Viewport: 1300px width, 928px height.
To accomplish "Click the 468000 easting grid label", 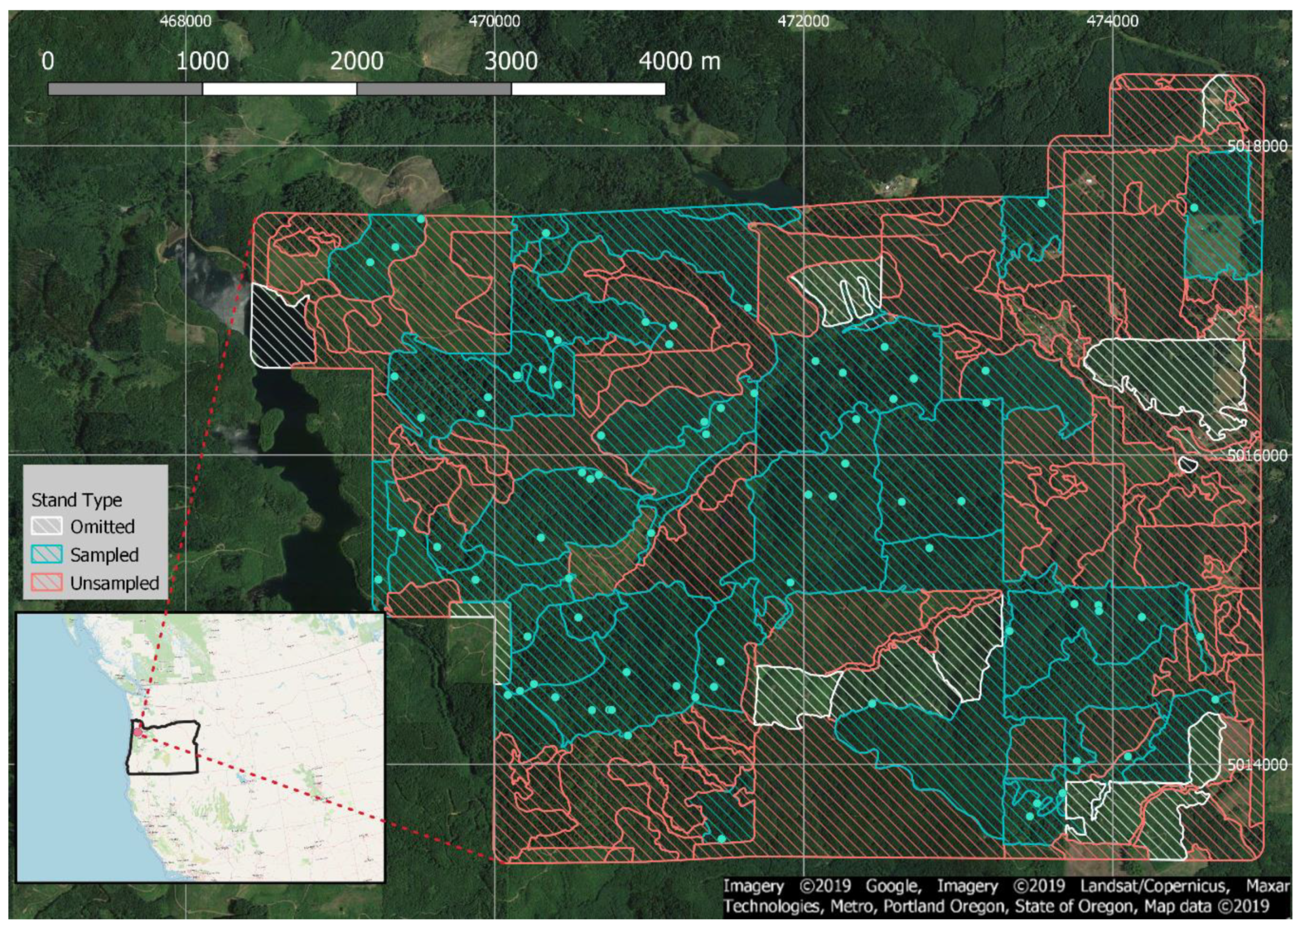I will pos(186,22).
